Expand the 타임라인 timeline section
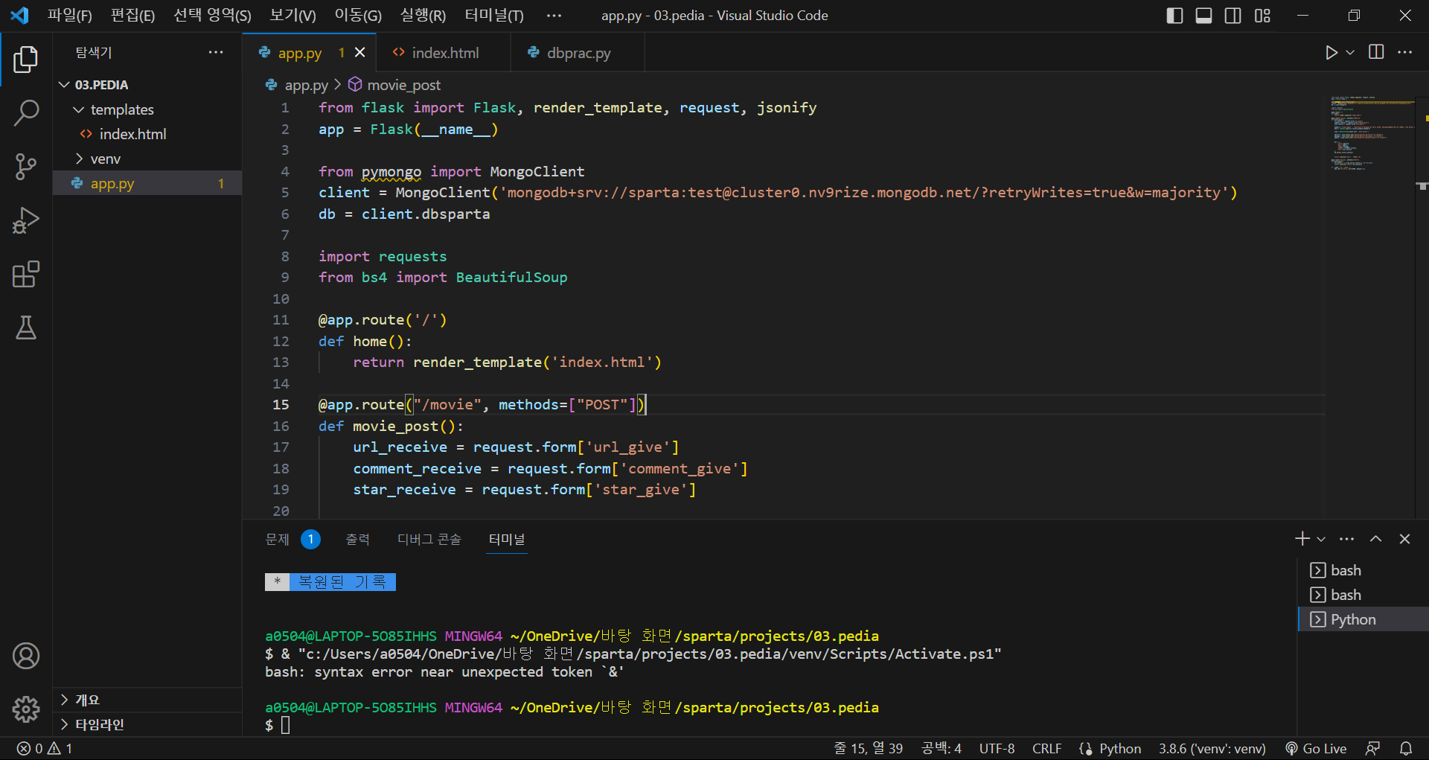Image resolution: width=1429 pixels, height=760 pixels. click(x=147, y=724)
